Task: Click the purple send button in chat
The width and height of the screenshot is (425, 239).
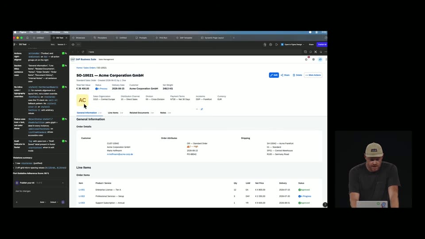Action: (63, 202)
